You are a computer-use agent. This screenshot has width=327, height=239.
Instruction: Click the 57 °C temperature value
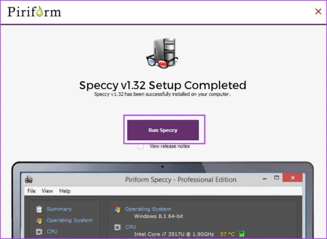228,234
